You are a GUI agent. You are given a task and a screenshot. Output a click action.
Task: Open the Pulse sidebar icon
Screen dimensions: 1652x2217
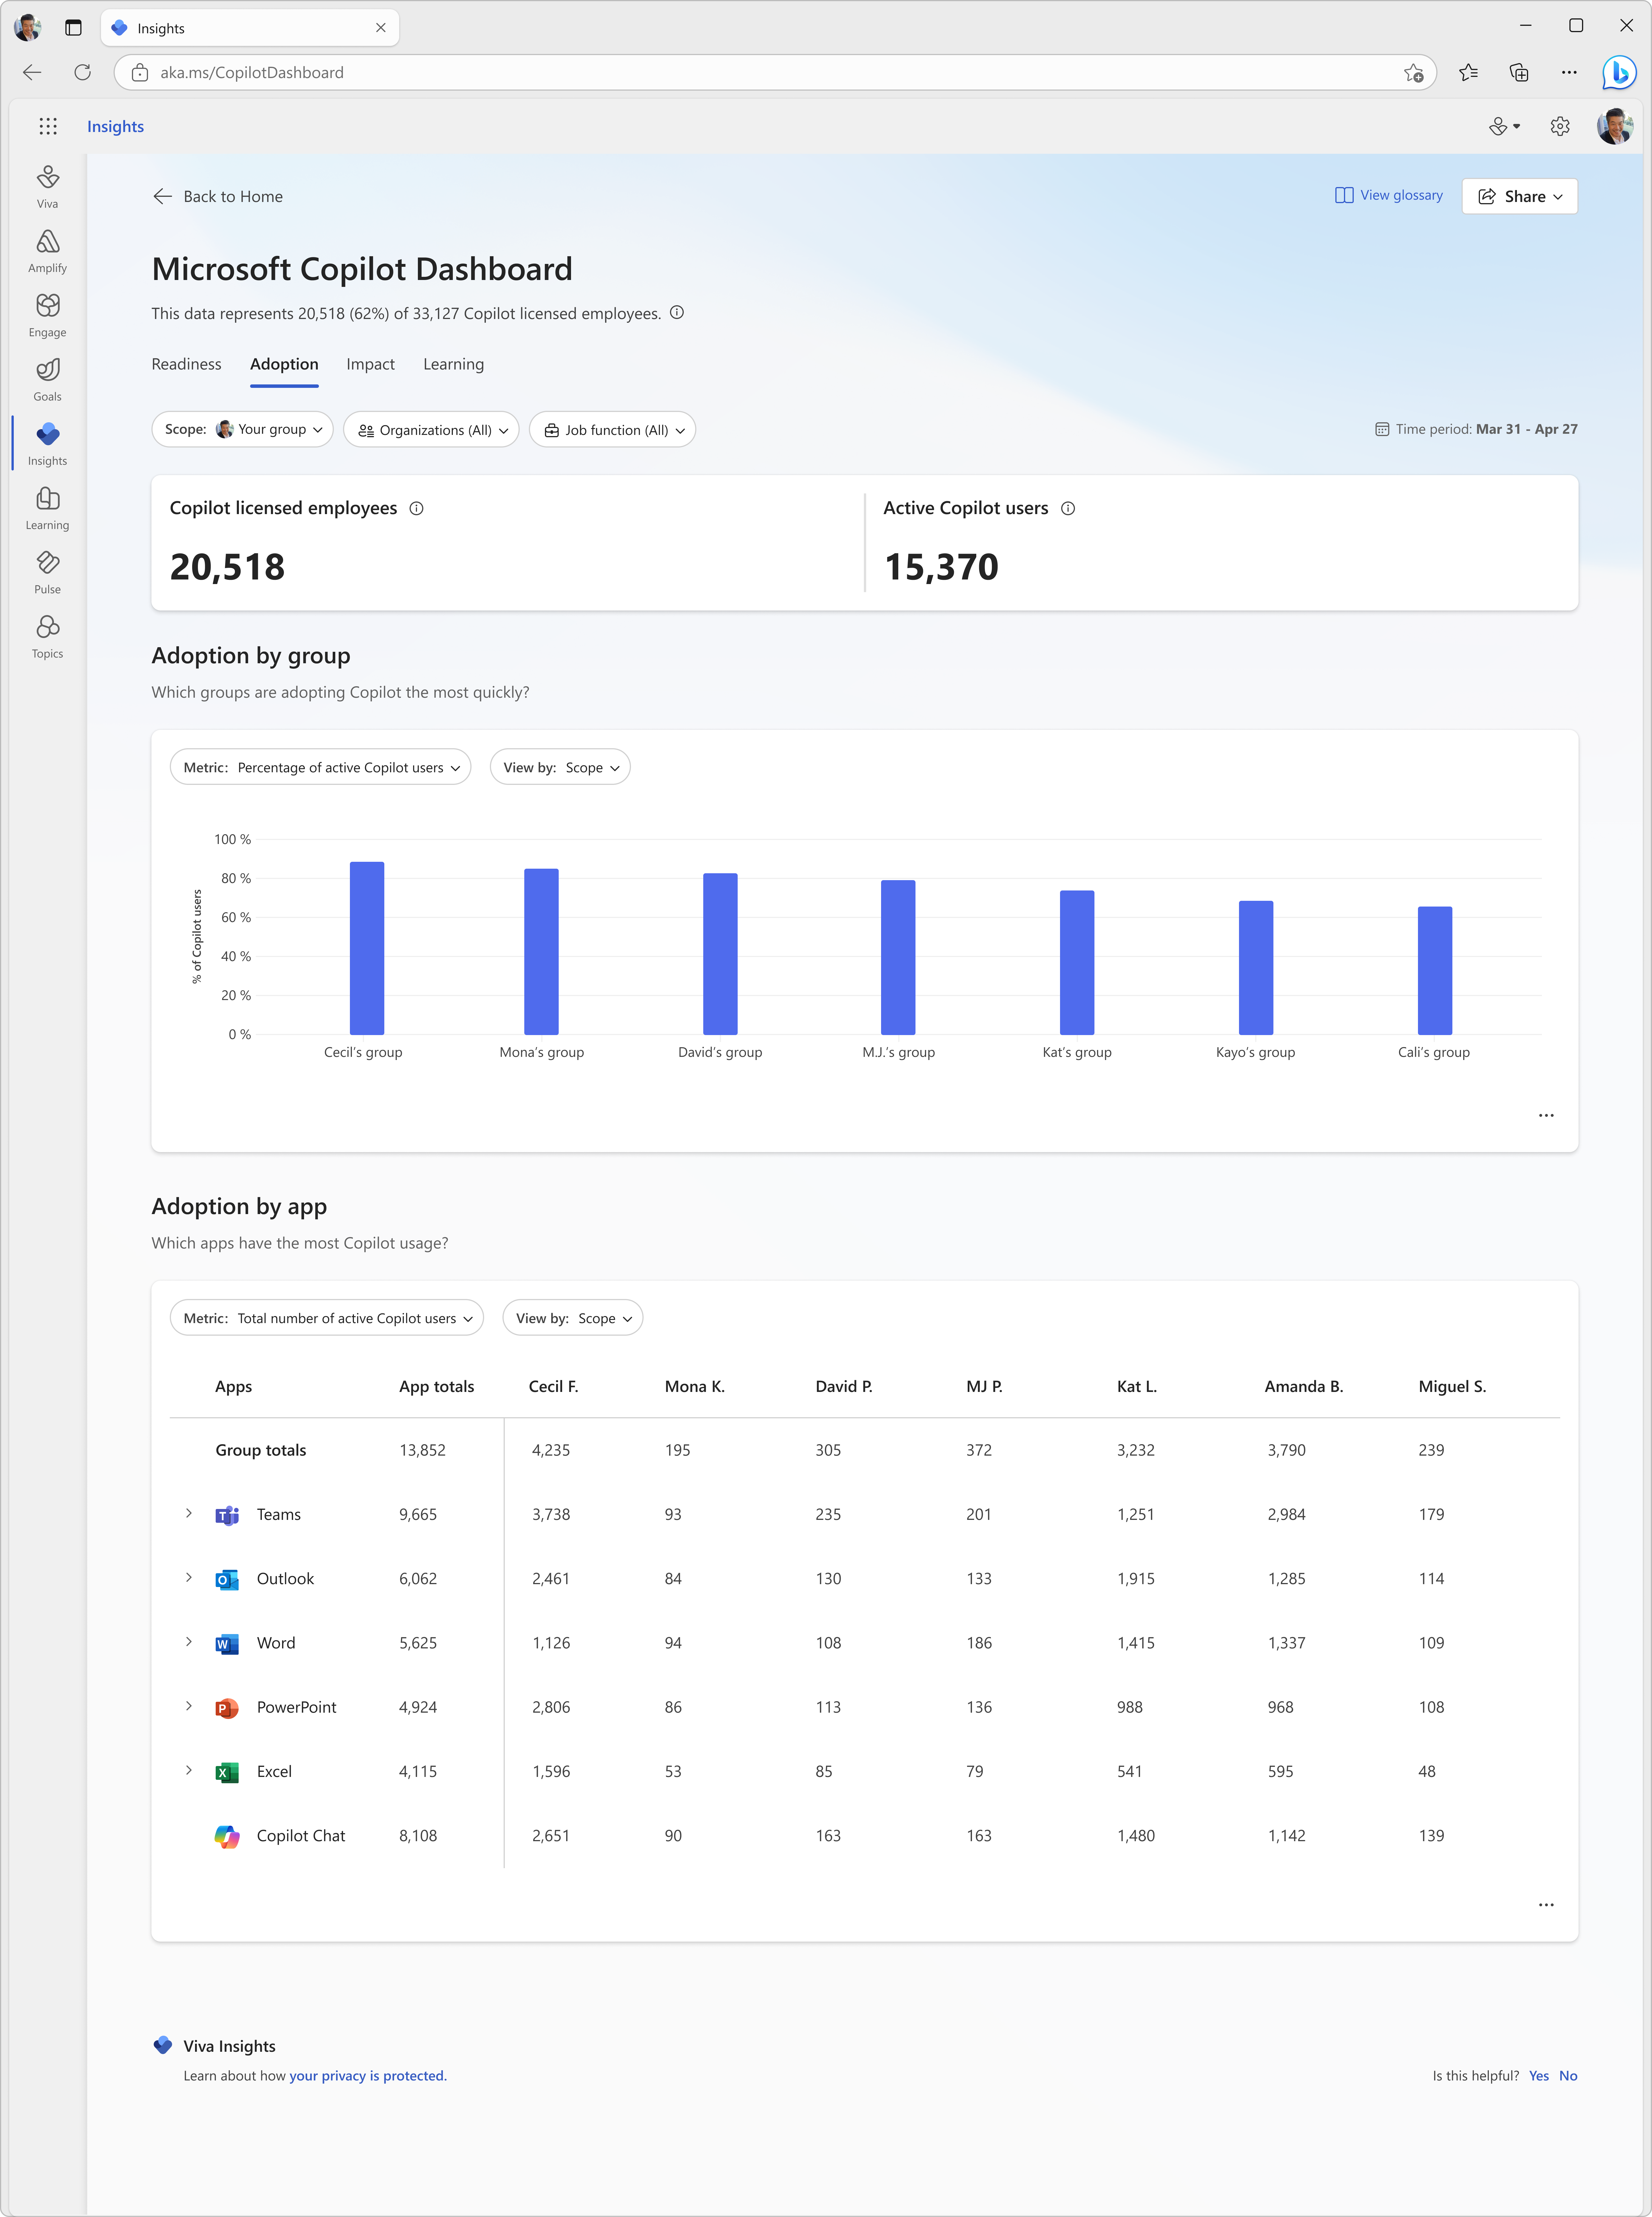47,572
